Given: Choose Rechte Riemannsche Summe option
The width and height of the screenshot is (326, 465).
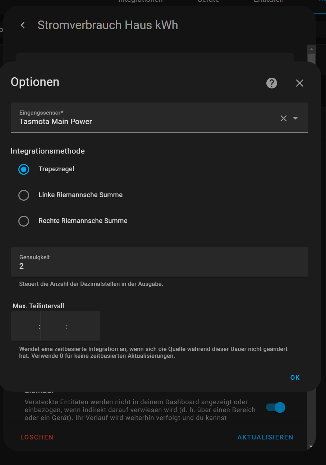Looking at the screenshot, I should click(24, 221).
